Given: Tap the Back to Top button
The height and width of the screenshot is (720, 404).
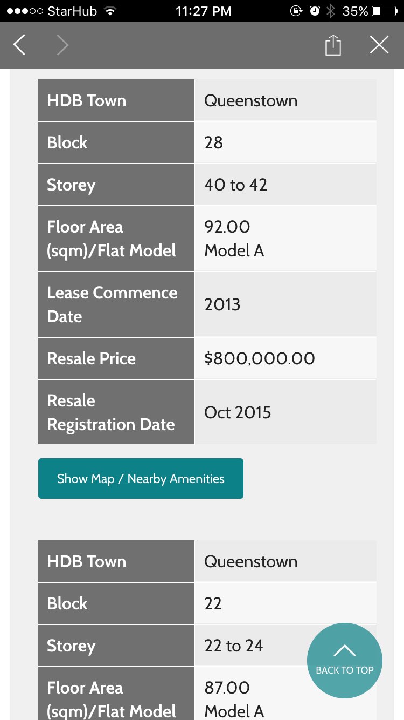Looking at the screenshot, I should point(344,661).
